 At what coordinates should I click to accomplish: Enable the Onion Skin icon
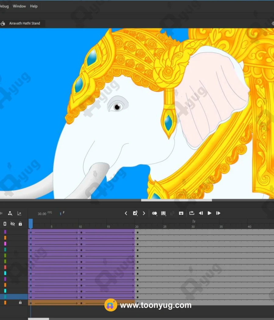(155, 213)
